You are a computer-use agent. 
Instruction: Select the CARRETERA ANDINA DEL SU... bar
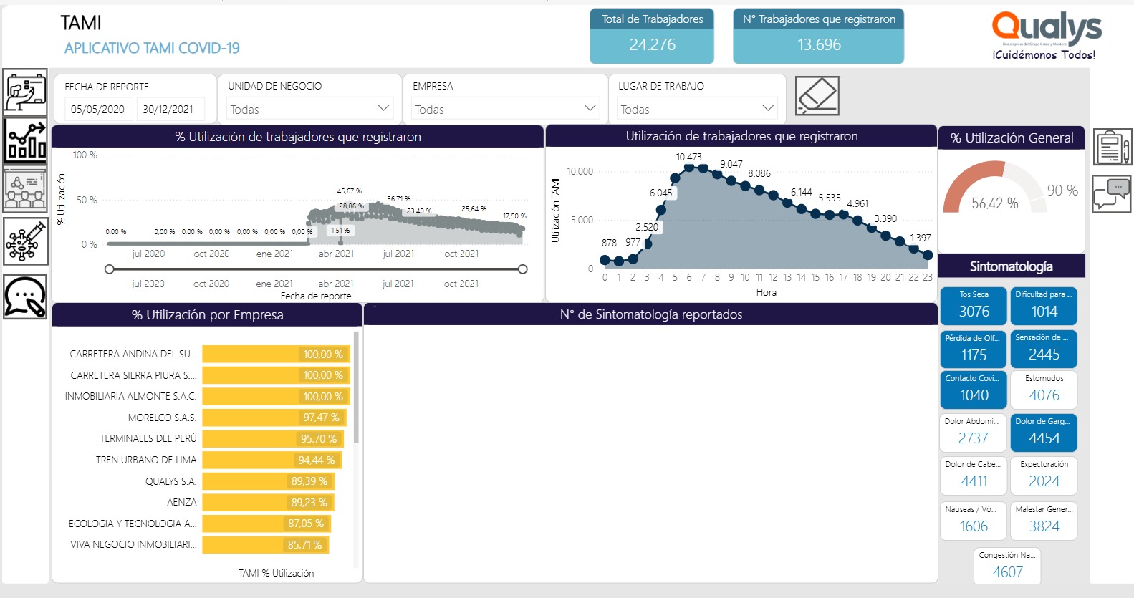[276, 354]
